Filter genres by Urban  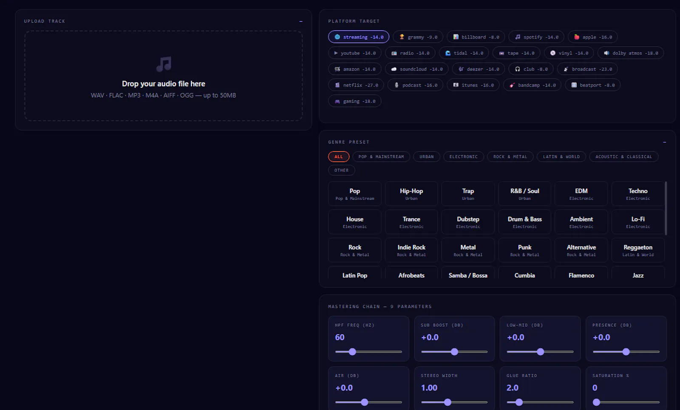tap(427, 157)
